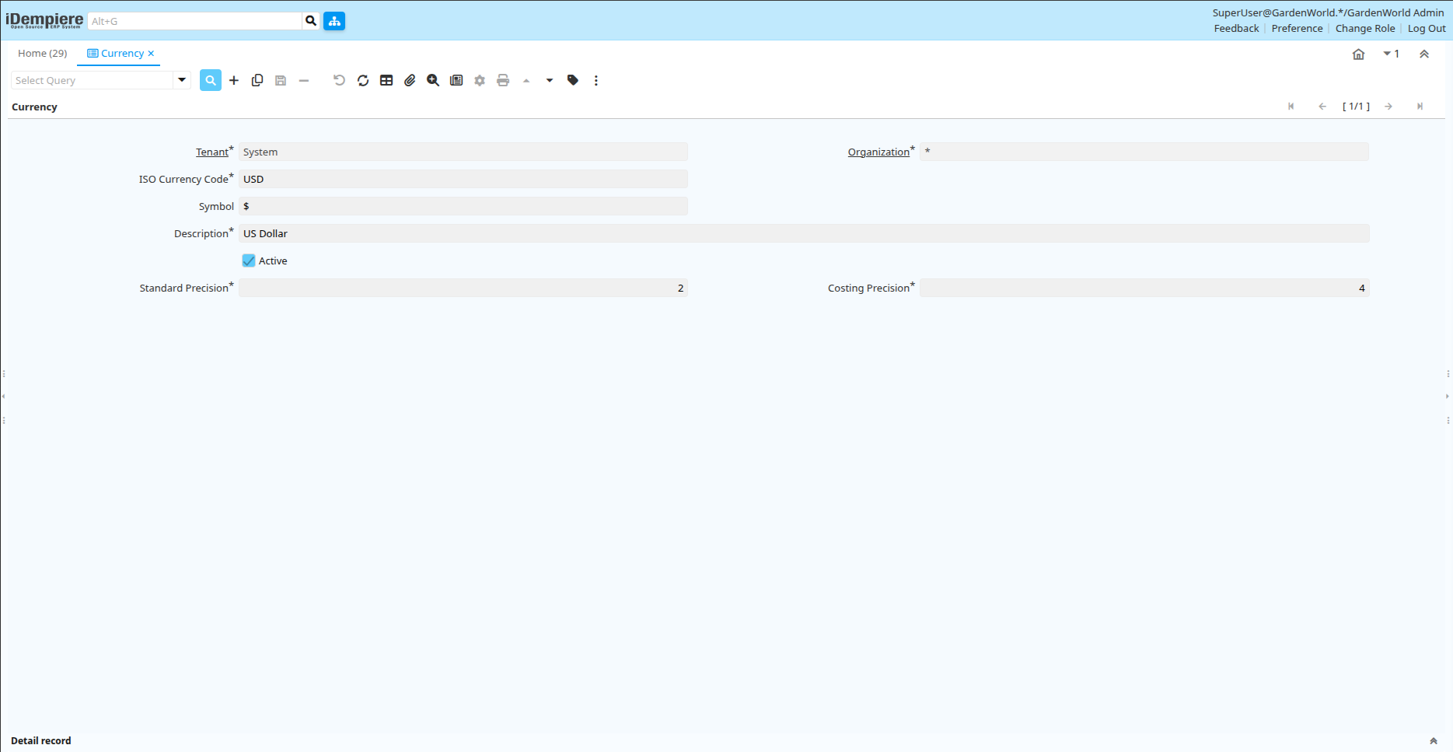Undo changes with the undo arrow
The height and width of the screenshot is (752, 1453).
pyautogui.click(x=339, y=80)
